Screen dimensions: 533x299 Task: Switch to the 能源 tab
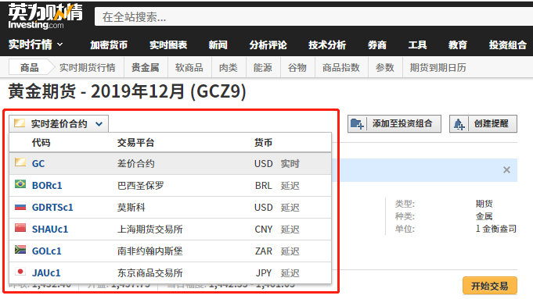pos(262,67)
